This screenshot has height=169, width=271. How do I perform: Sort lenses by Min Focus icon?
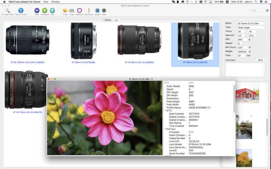point(89,10)
